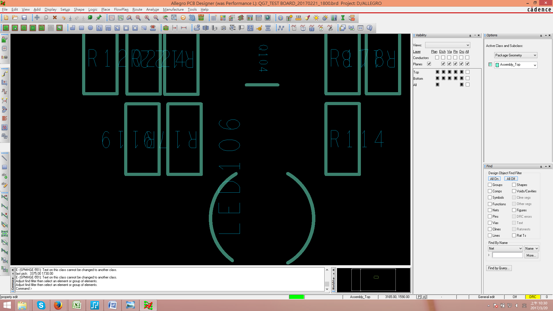Open the Route menu
Viewport: 553px width, 311px height.
(x=137, y=10)
